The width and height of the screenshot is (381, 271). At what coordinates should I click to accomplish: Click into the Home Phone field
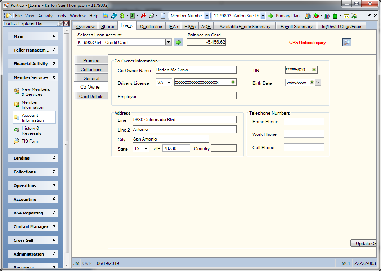tap(304, 122)
